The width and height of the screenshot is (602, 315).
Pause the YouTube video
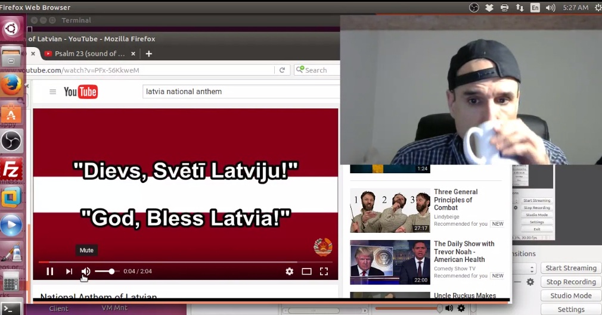click(x=50, y=272)
